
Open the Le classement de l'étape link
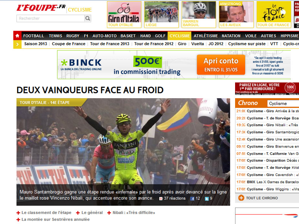point(46,212)
